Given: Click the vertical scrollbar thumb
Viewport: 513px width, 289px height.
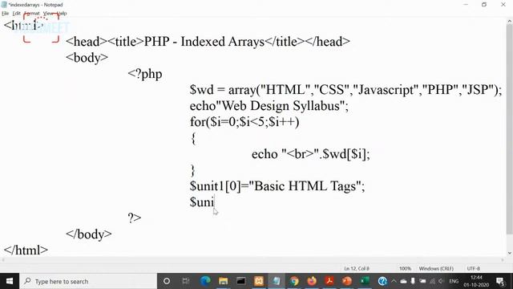Looking at the screenshot, I should [x=510, y=130].
